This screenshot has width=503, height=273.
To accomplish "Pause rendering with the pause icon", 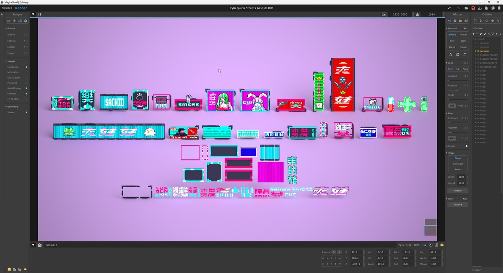I will pos(39,14).
